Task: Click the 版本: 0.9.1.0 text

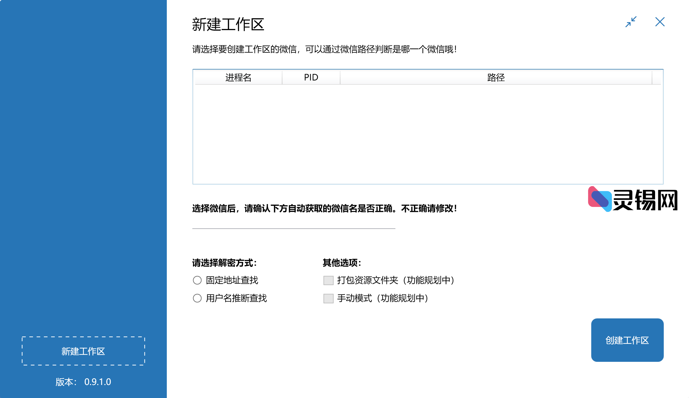Action: (x=83, y=382)
